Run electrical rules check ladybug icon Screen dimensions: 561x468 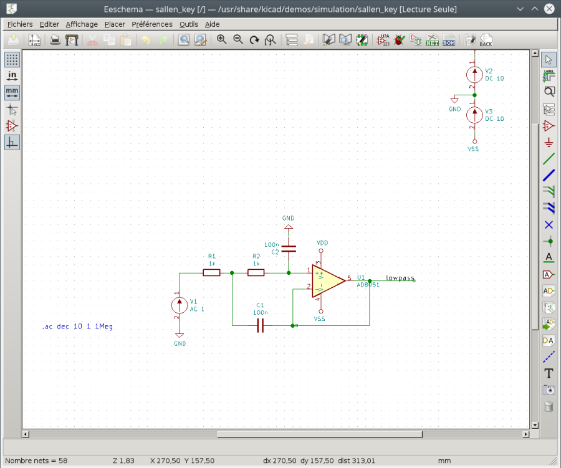400,40
